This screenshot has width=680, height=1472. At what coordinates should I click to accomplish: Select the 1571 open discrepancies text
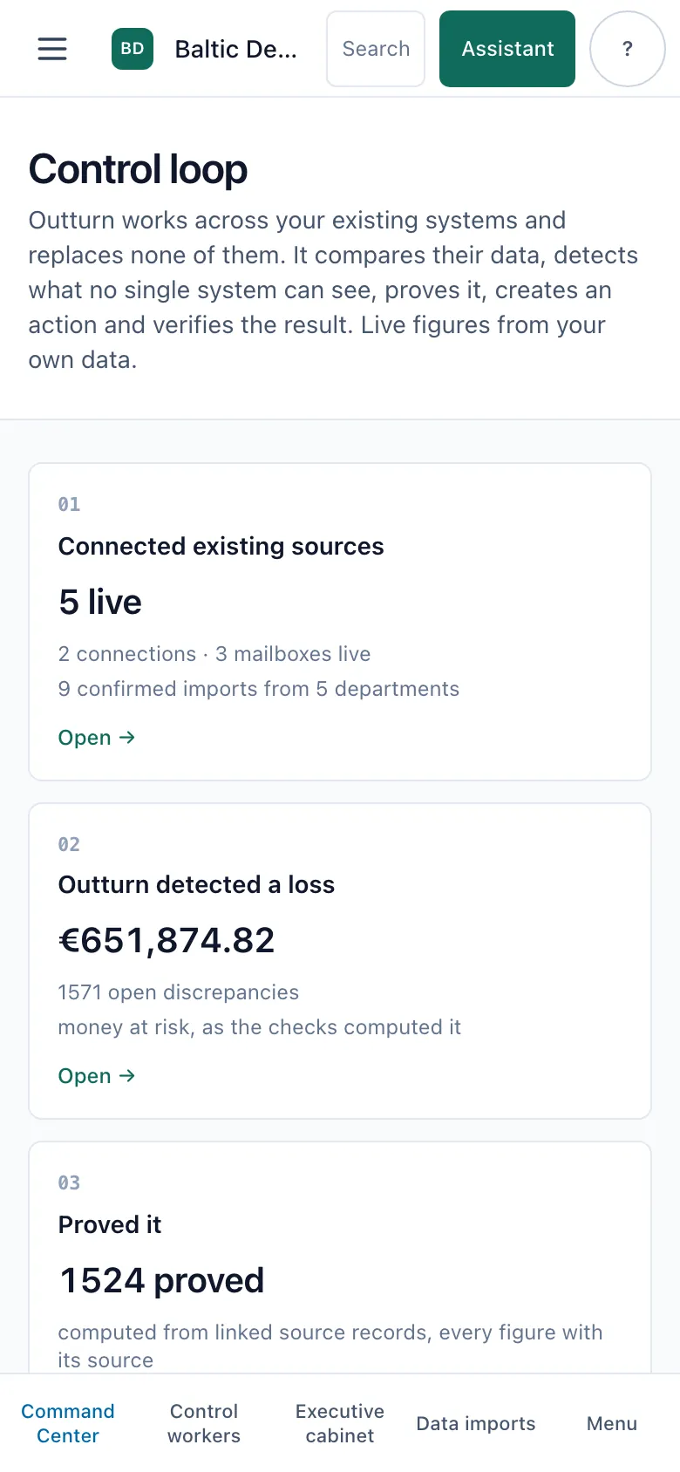click(x=179, y=992)
